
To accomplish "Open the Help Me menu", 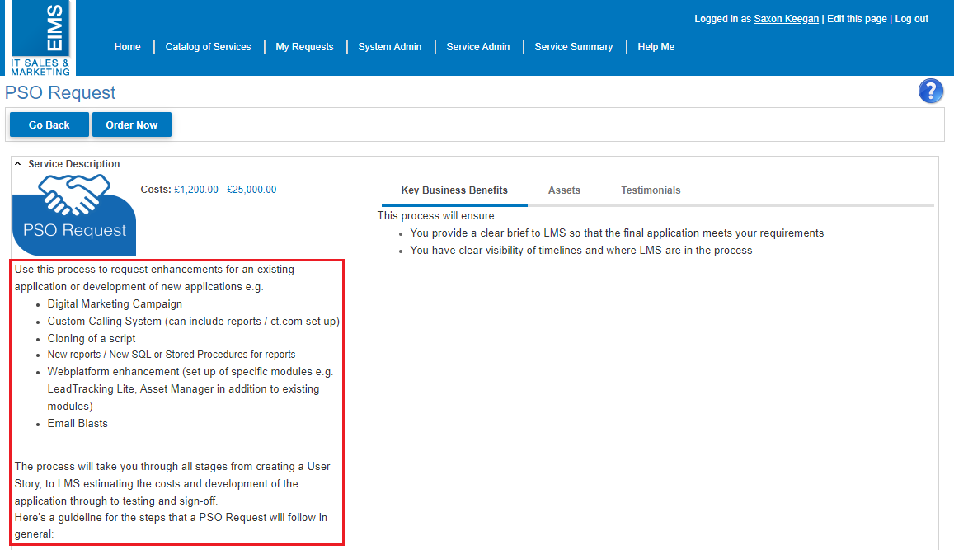I will pyautogui.click(x=656, y=47).
